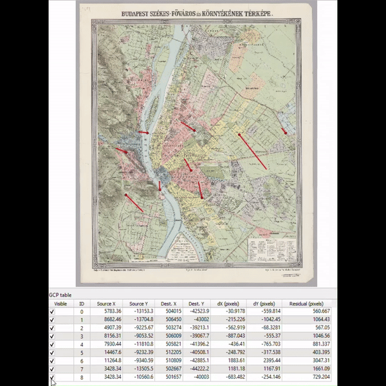
Task: Sort by the Dest. X column header
Action: point(169,304)
